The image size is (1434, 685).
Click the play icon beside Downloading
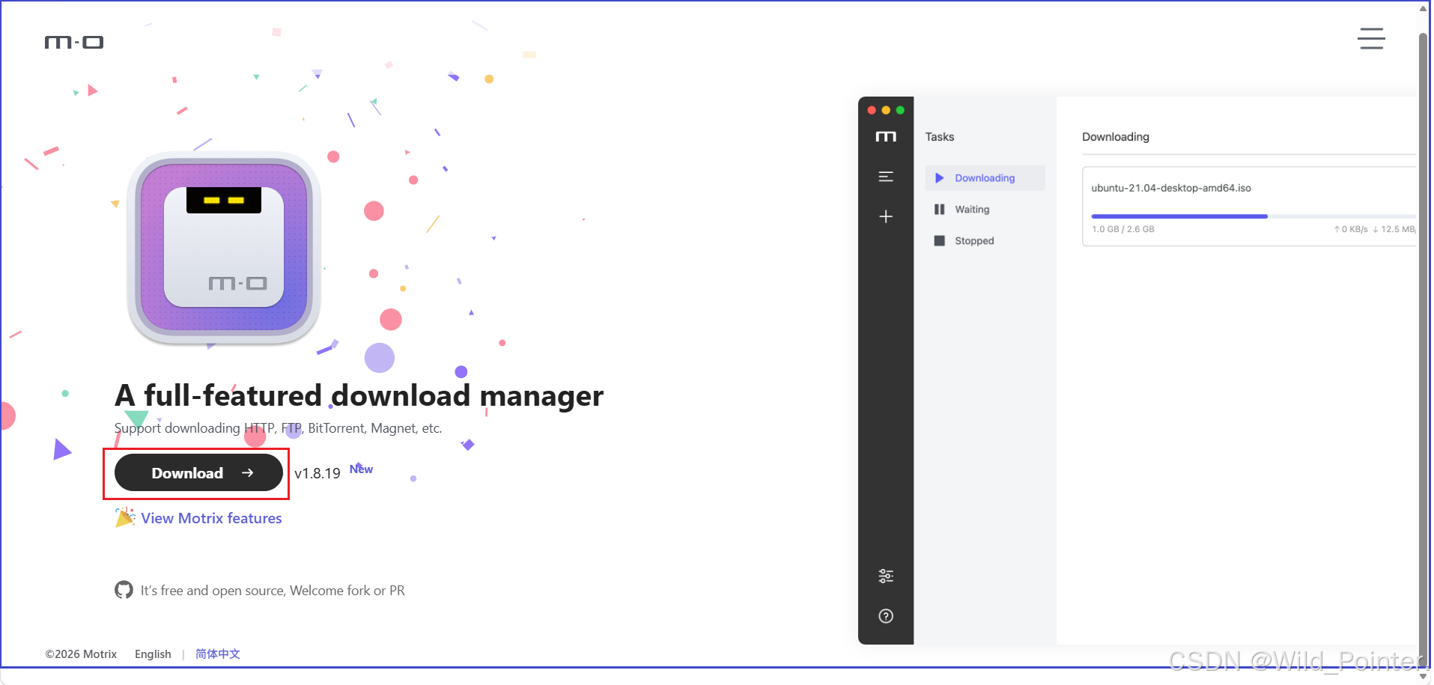939,178
